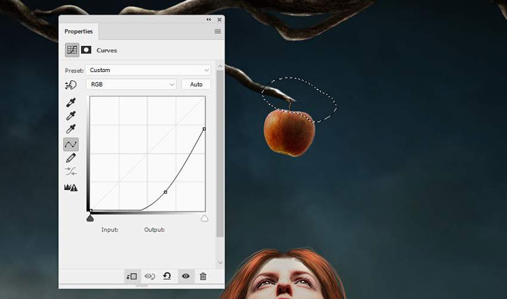Pick the white point eyedropper
Image resolution: width=507 pixels, height=299 pixels.
click(x=71, y=129)
